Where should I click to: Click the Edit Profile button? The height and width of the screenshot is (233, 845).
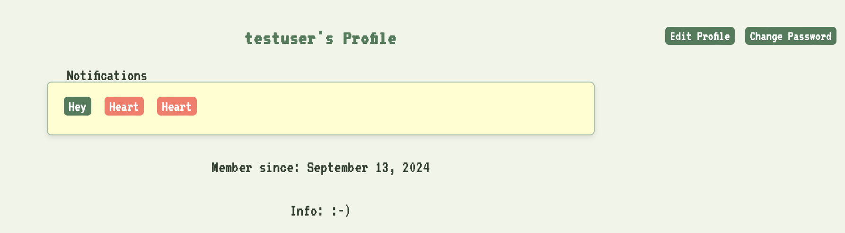coord(699,36)
